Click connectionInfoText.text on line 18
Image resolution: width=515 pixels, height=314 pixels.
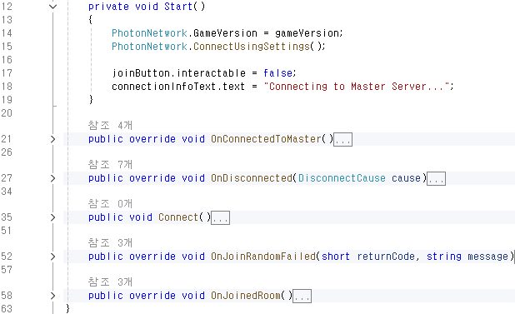(178, 87)
